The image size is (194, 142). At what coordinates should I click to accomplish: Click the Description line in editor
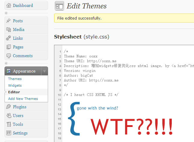(x=129, y=66)
